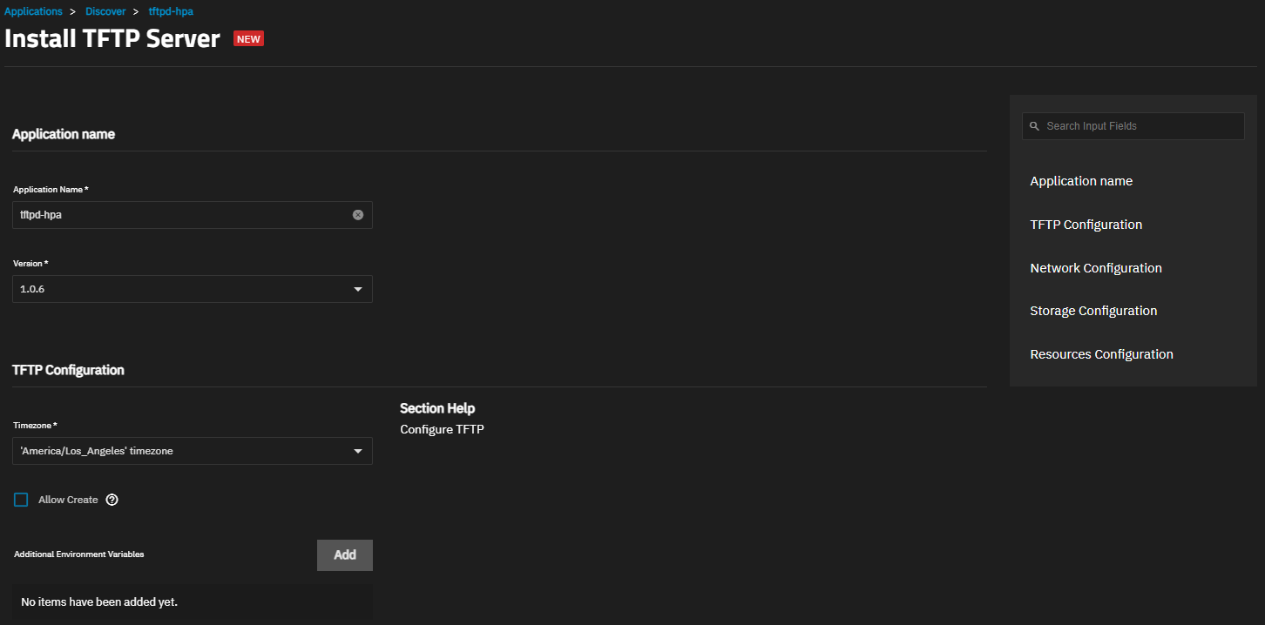Click the Version dropdown arrow
This screenshot has width=1265, height=625.
358,289
